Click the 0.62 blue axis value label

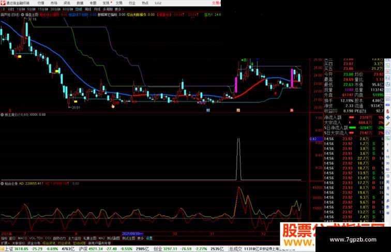coord(316,139)
